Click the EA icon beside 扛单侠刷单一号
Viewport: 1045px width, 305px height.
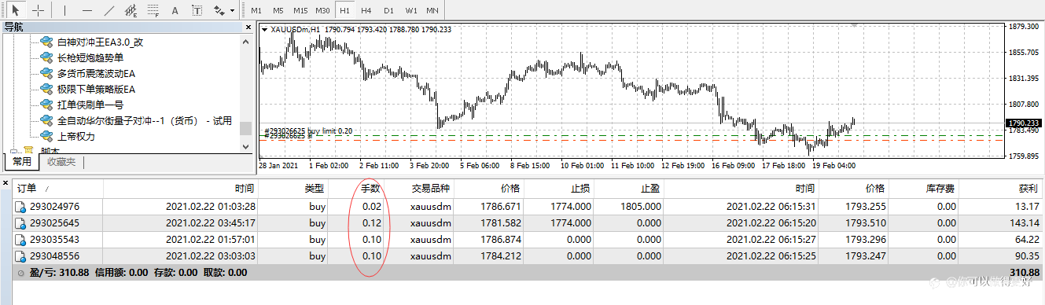[46, 105]
